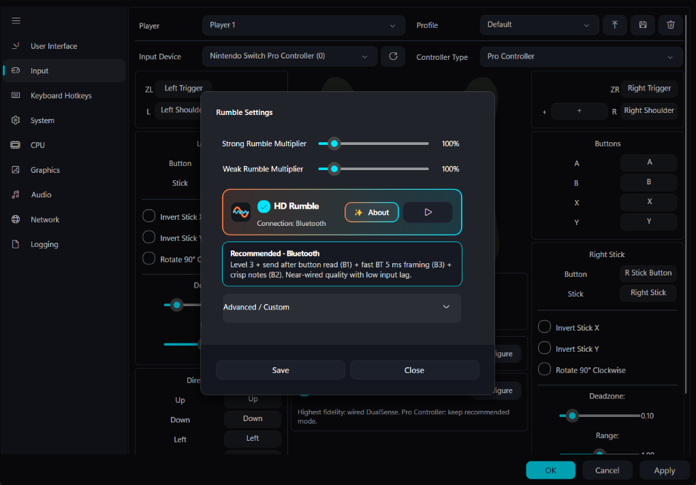Rebind D-pad Down mapping

pos(253,419)
